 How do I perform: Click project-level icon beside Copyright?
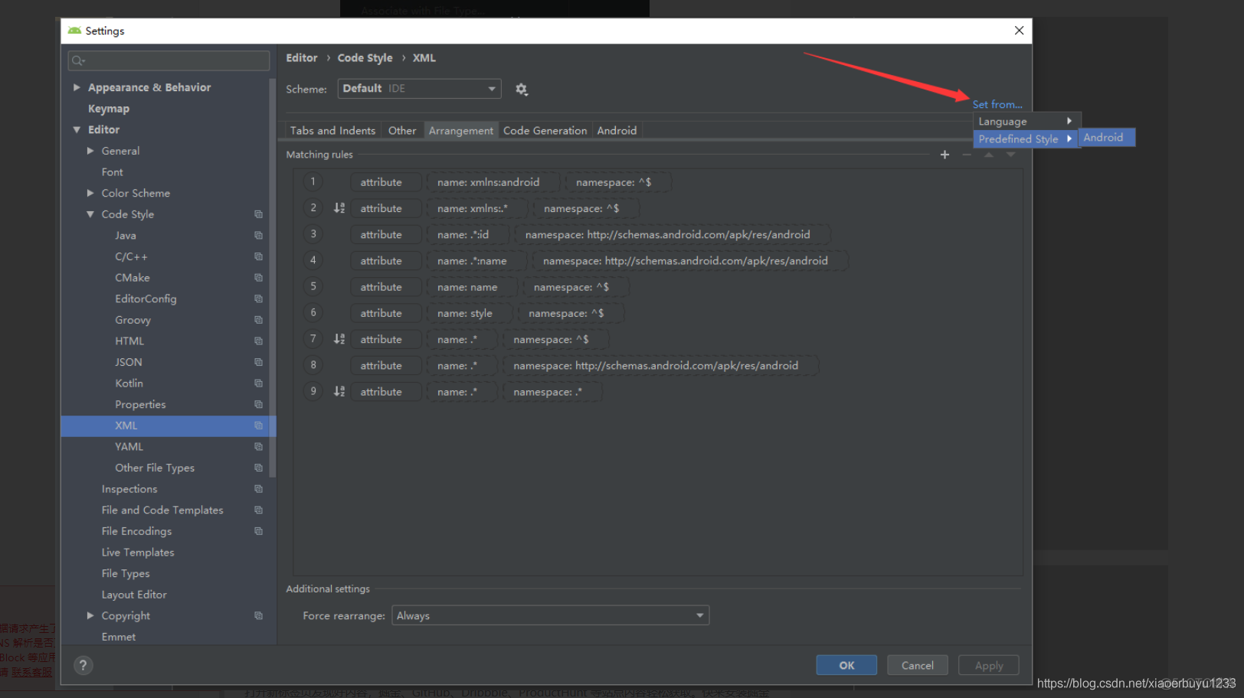(258, 615)
